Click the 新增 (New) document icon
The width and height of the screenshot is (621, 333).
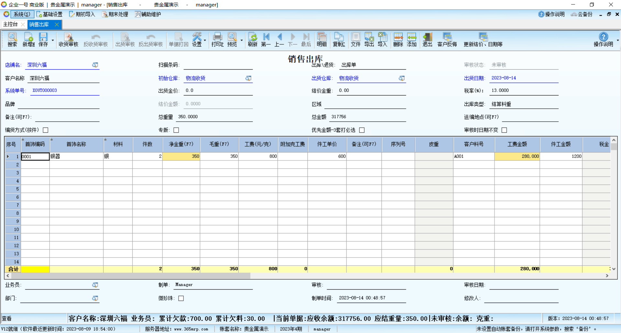coord(28,39)
